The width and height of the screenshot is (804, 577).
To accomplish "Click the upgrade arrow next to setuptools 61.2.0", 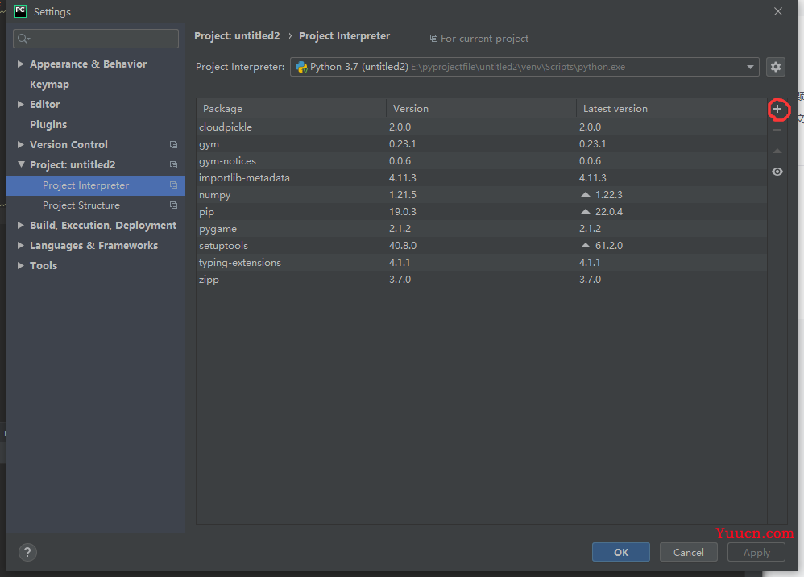I will coord(586,245).
